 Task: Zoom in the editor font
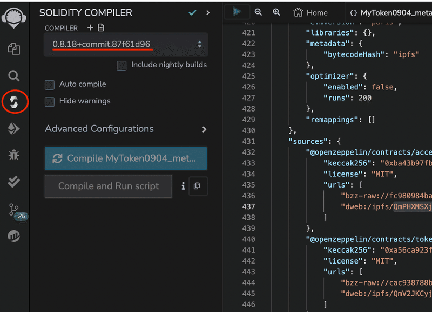(276, 12)
